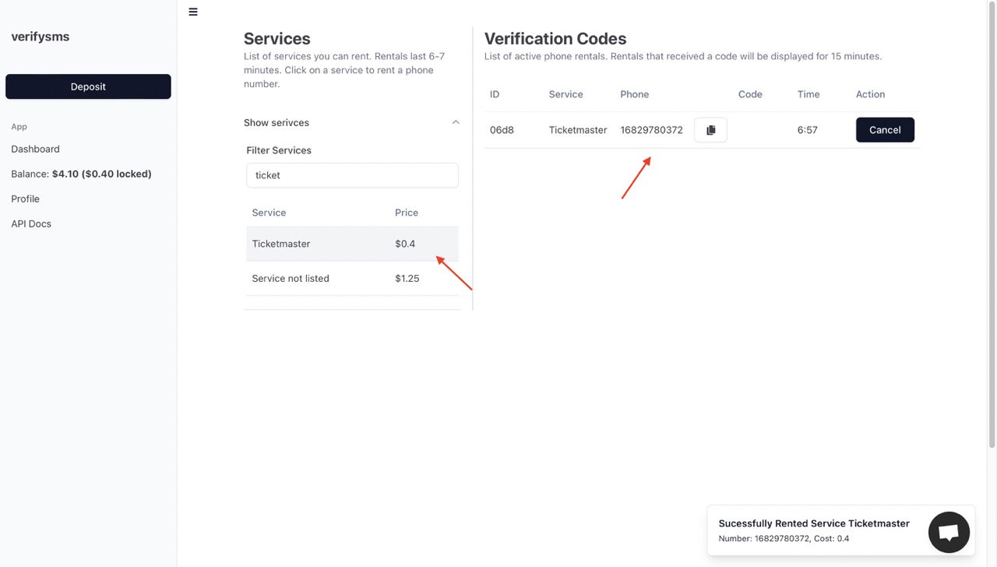Click the Filter Services input field

[x=352, y=175]
